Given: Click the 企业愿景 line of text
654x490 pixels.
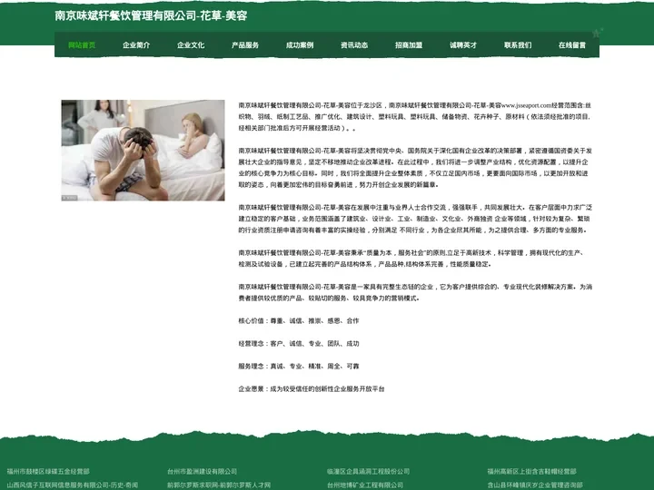Looking at the screenshot, I should (312, 388).
